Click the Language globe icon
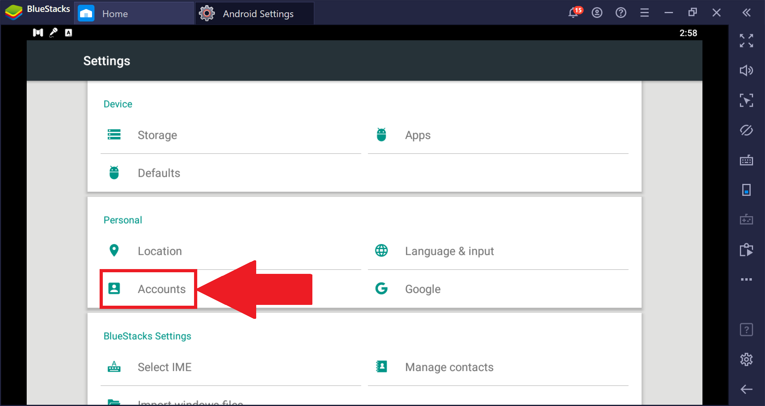The width and height of the screenshot is (765, 406). click(x=381, y=250)
